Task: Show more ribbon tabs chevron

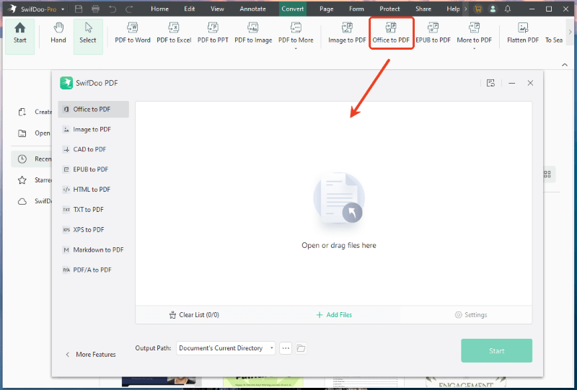Action: (466, 9)
